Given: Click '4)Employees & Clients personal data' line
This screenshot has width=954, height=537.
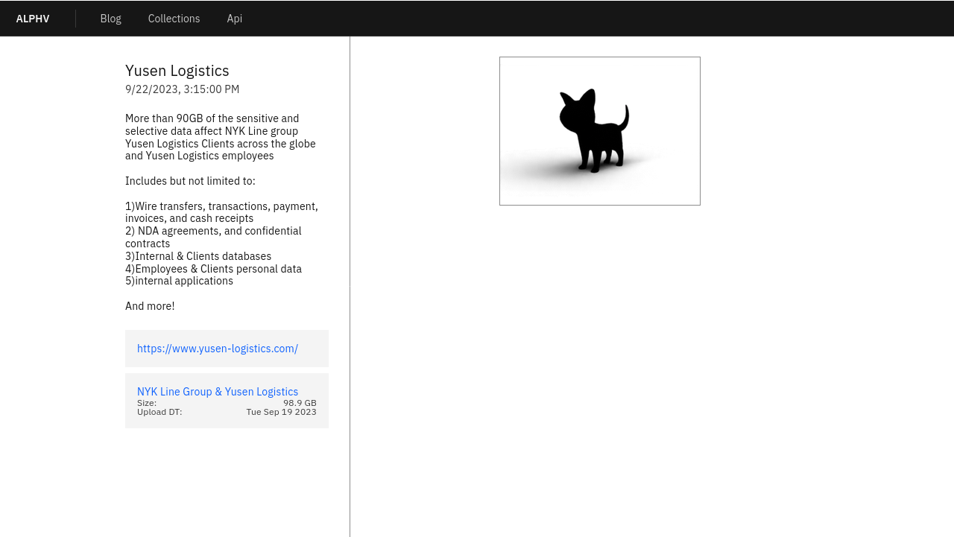Looking at the screenshot, I should (214, 269).
